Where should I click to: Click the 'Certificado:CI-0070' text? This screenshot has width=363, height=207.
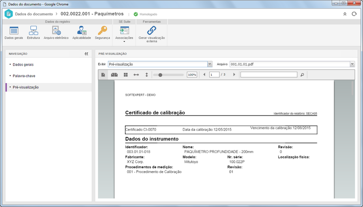pos(141,130)
